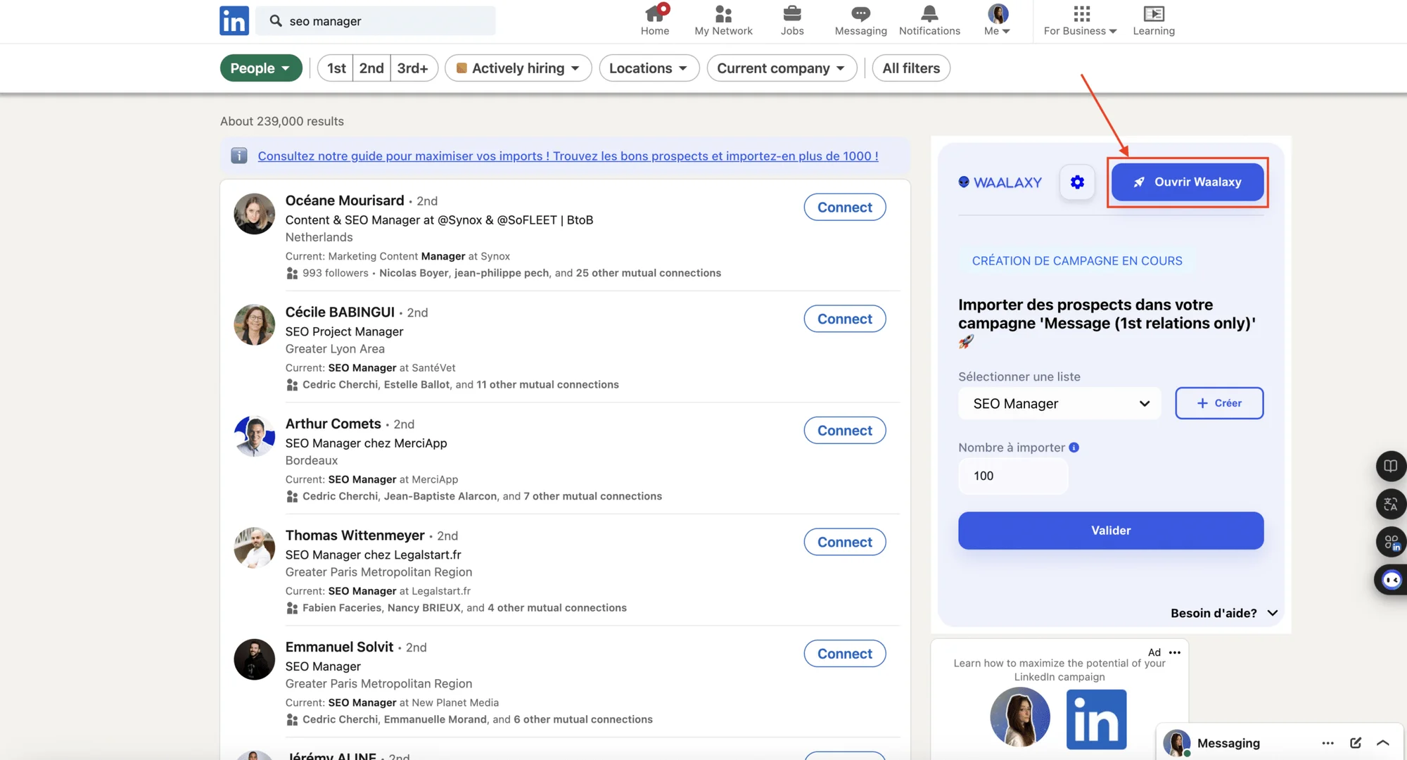Open the My Network page
The height and width of the screenshot is (760, 1407).
click(723, 20)
